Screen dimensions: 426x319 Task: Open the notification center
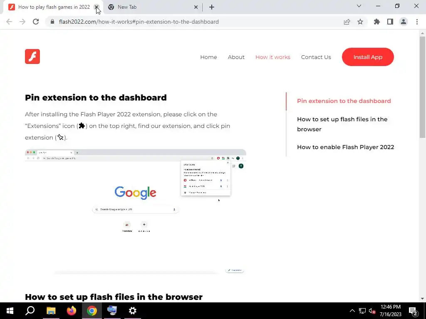point(413,311)
